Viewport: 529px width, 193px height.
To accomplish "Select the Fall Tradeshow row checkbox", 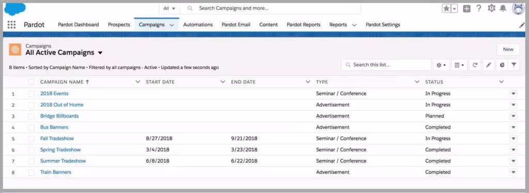I will point(31,138).
